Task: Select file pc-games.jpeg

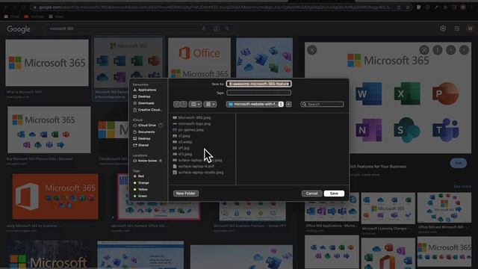Action: (188, 129)
